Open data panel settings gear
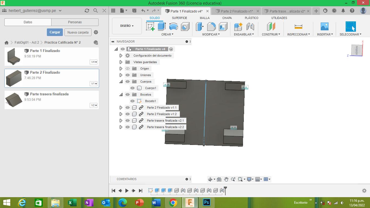 tap(96, 32)
